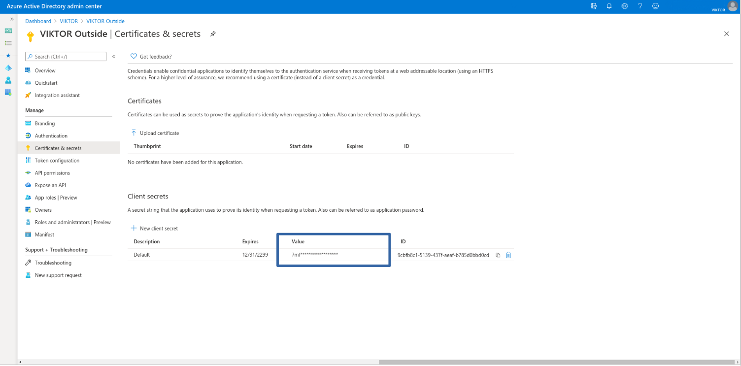Open the Authentication menu item
This screenshot has width=741, height=366.
click(x=51, y=136)
